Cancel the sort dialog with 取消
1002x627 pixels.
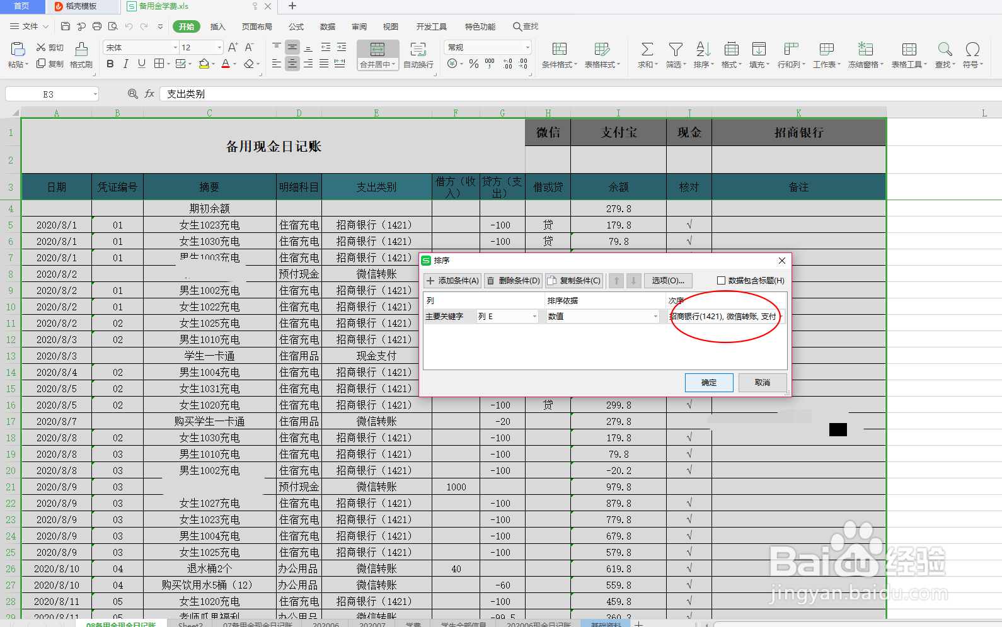tap(763, 383)
